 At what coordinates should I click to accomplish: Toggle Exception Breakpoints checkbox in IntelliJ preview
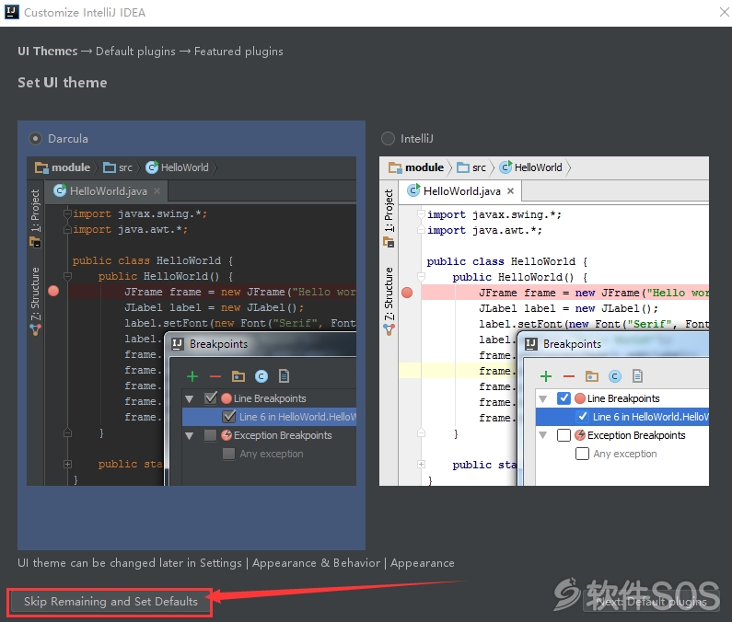[564, 435]
